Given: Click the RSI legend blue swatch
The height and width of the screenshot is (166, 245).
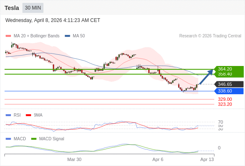Looking at the screenshot, I should coord(8,115).
